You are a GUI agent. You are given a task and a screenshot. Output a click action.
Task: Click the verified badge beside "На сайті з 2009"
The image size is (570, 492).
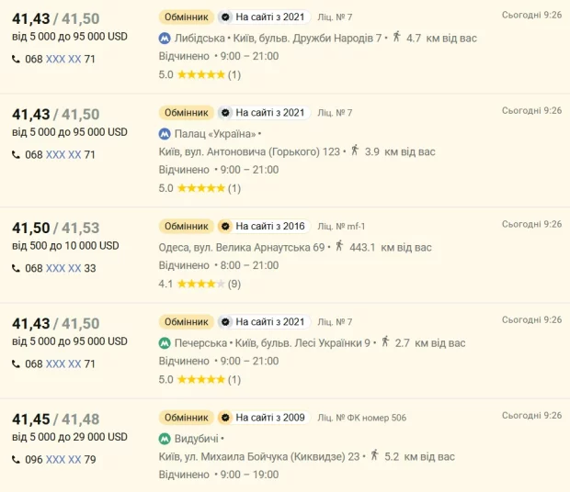tap(224, 418)
